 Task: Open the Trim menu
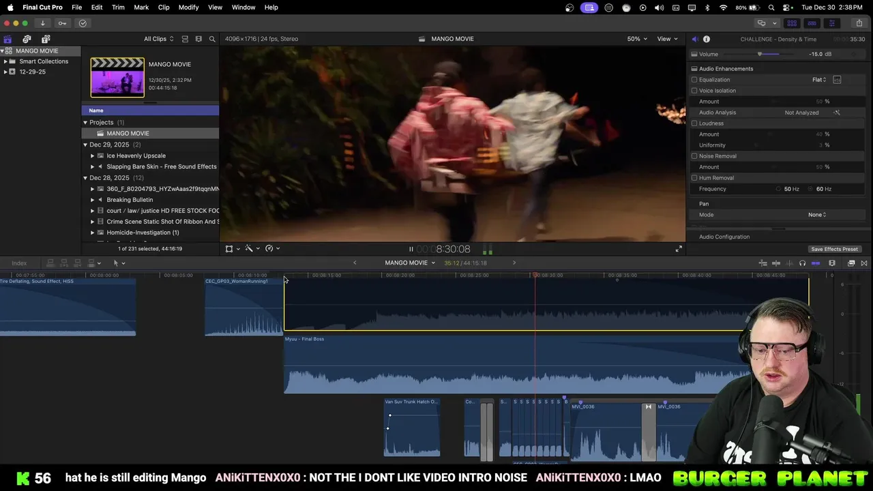(118, 7)
